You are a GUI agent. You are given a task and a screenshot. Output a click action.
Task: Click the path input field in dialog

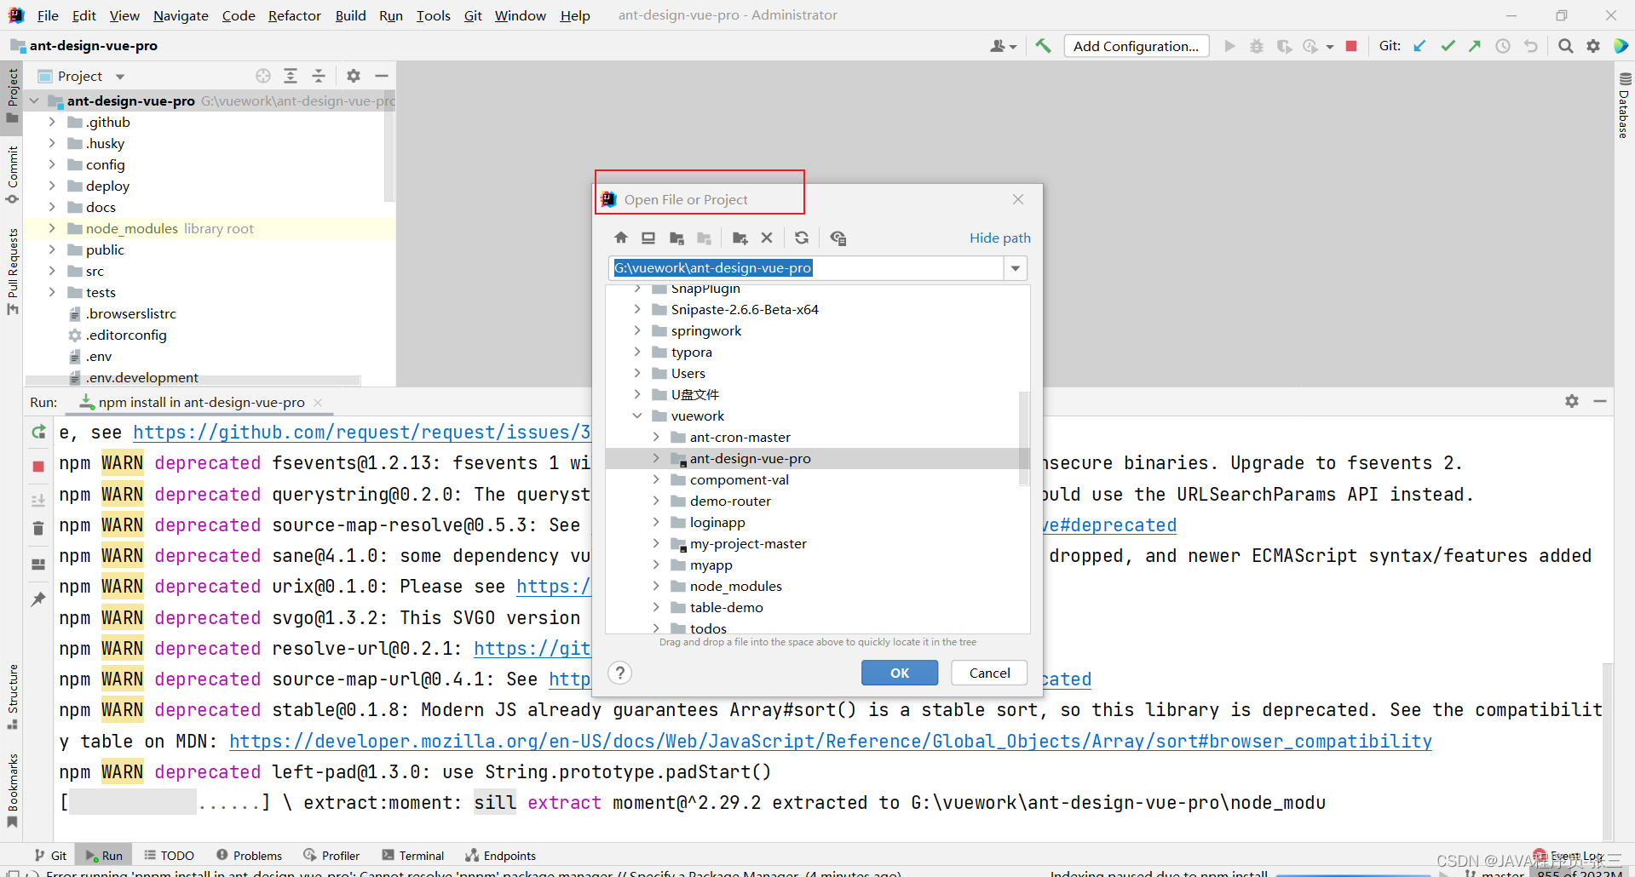(x=807, y=268)
